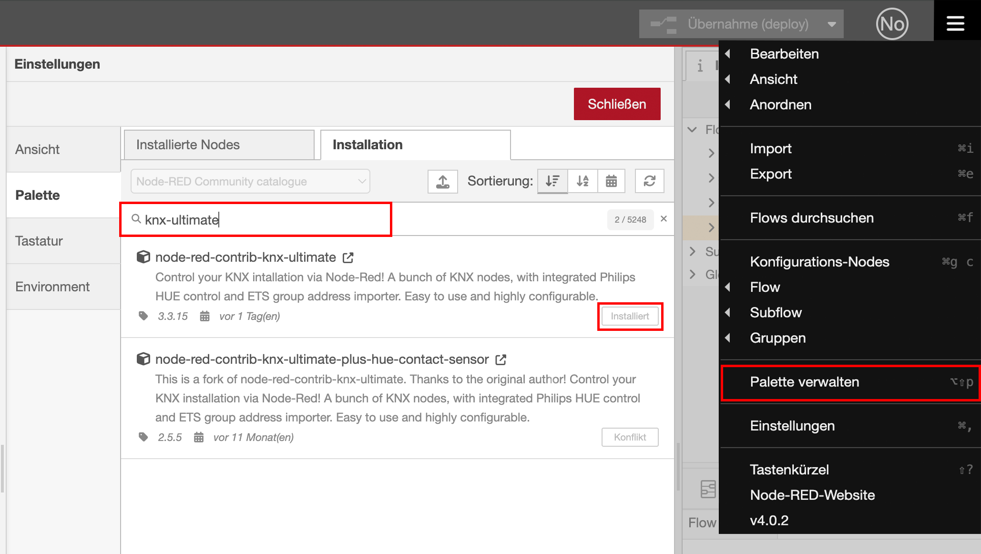Show Tastenkürzel keyboard shortcuts
This screenshot has height=554, width=981.
click(849, 470)
